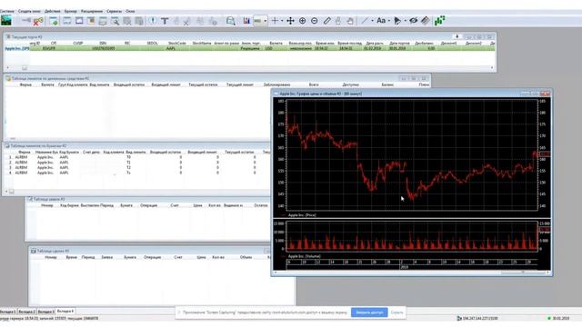This screenshot has height=327, width=582.
Task: Switch to Вкладка 1 tab
Action: (8, 312)
